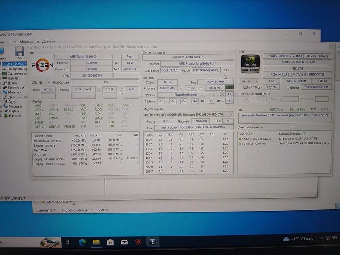Viewport: 340px width, 255px height.
Task: Open the Моніторинг menu
Action: [x=29, y=42]
